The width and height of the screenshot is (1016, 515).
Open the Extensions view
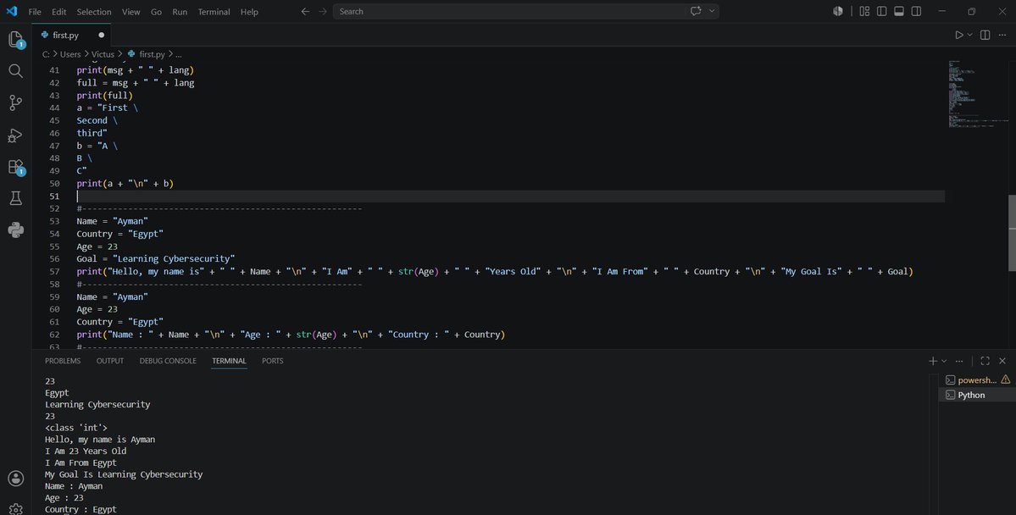15,167
